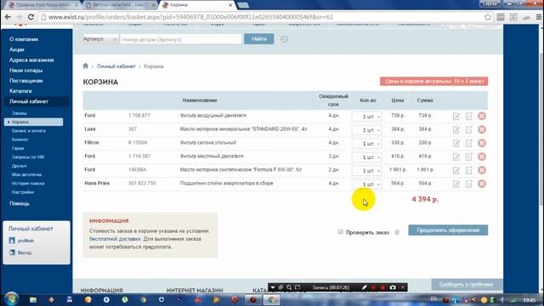Delete the Ford air filter 1 708 877 row
Viewport: 544px width, 306px height.
pos(482,116)
